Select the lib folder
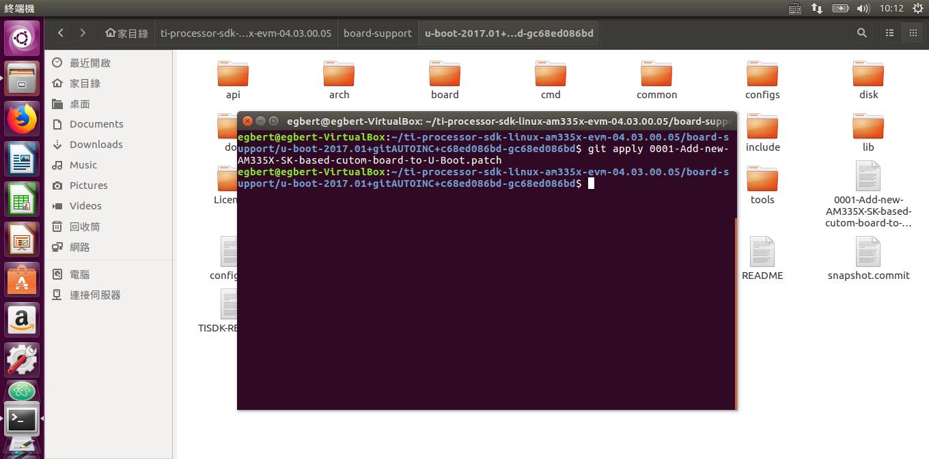Screen dimensions: 929x459 [x=868, y=132]
